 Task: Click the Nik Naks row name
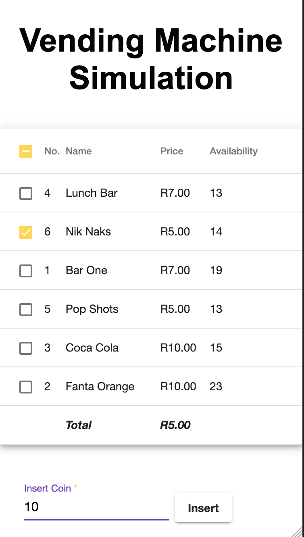(88, 232)
